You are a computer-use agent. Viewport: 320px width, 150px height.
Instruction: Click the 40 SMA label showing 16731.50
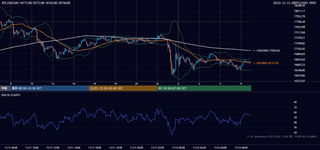click(265, 63)
